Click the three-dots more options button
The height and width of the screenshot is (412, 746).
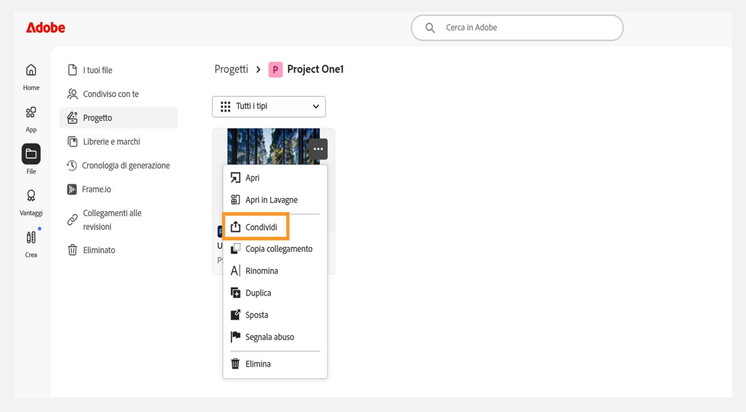(x=318, y=149)
